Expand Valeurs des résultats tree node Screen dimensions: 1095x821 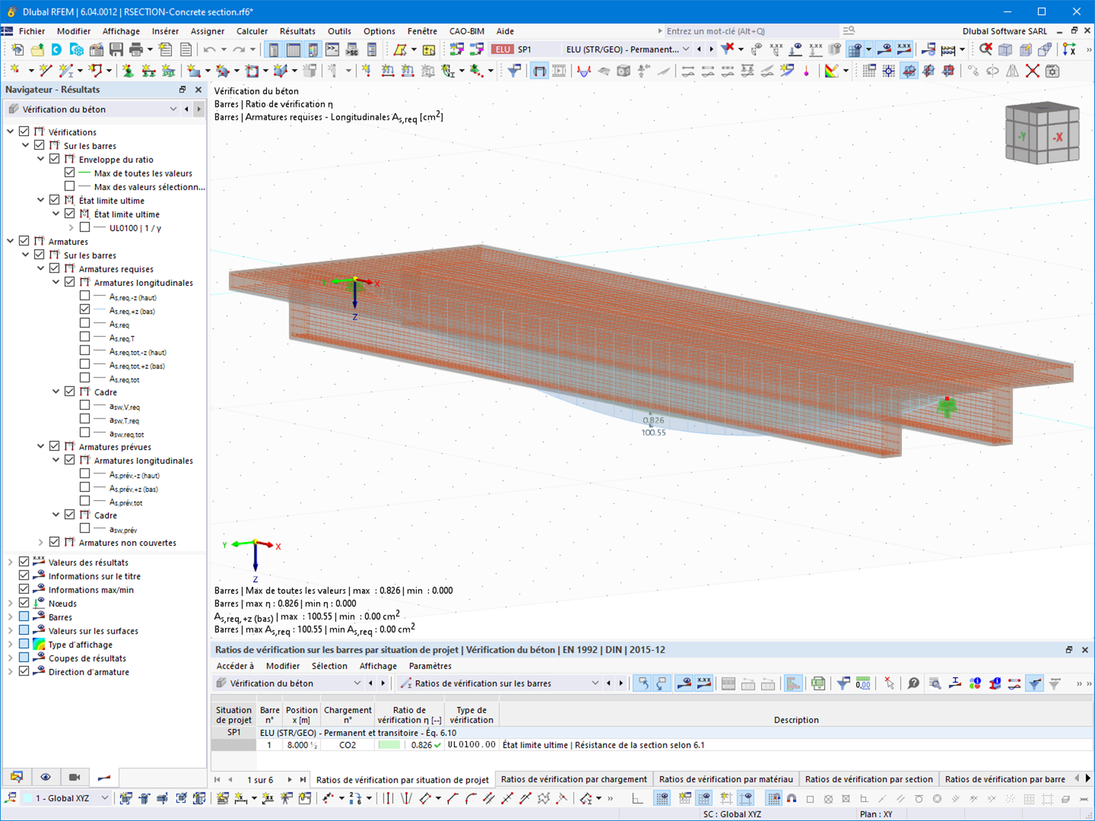pos(10,562)
